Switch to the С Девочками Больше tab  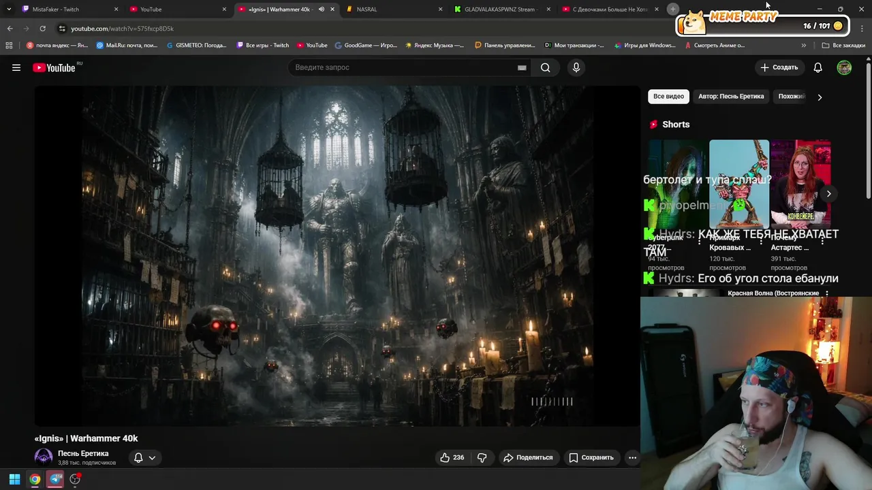[610, 9]
